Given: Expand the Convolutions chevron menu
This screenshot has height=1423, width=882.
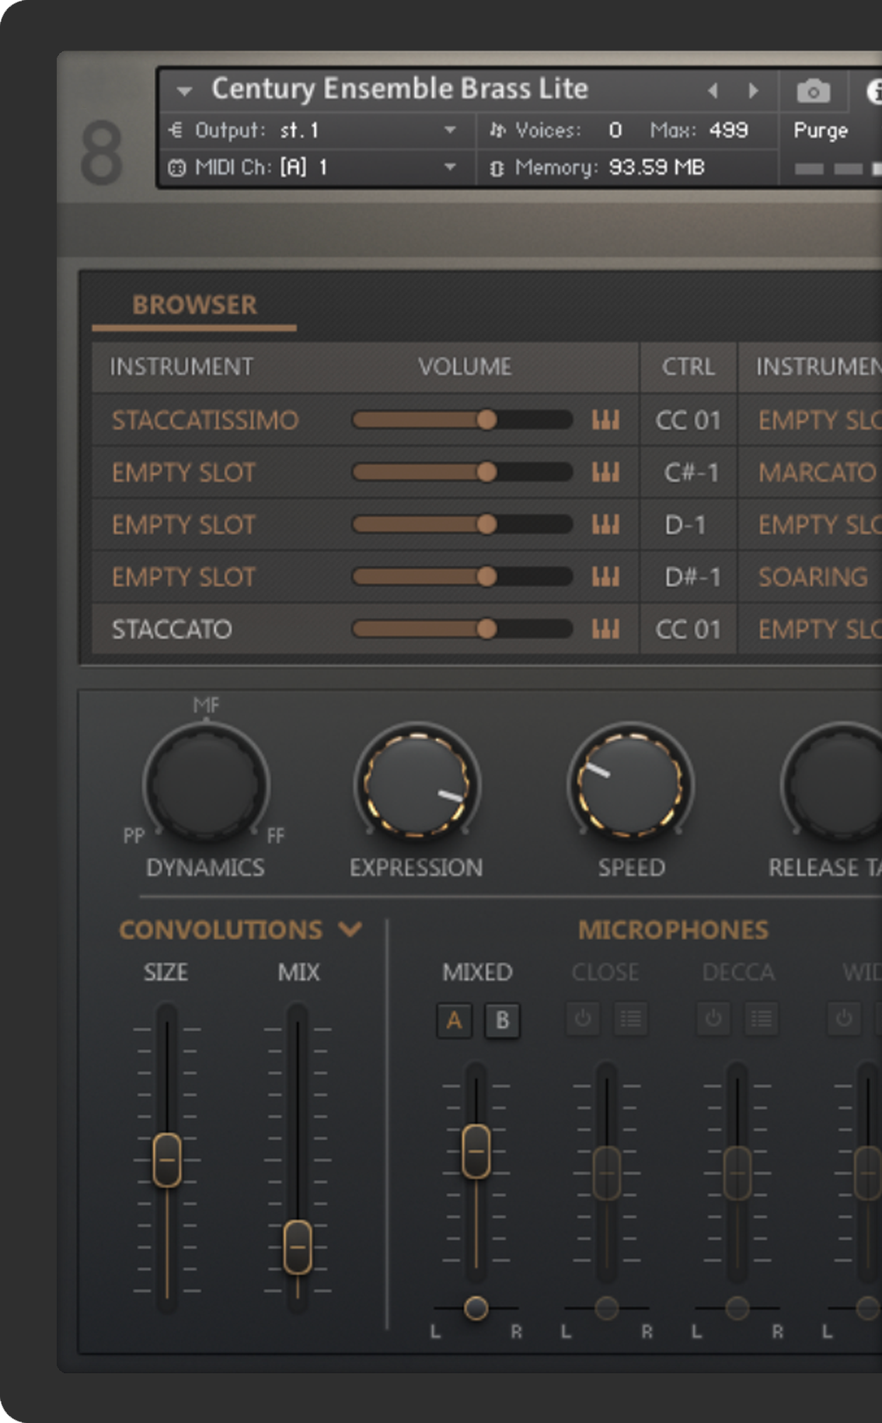Looking at the screenshot, I should click(351, 929).
